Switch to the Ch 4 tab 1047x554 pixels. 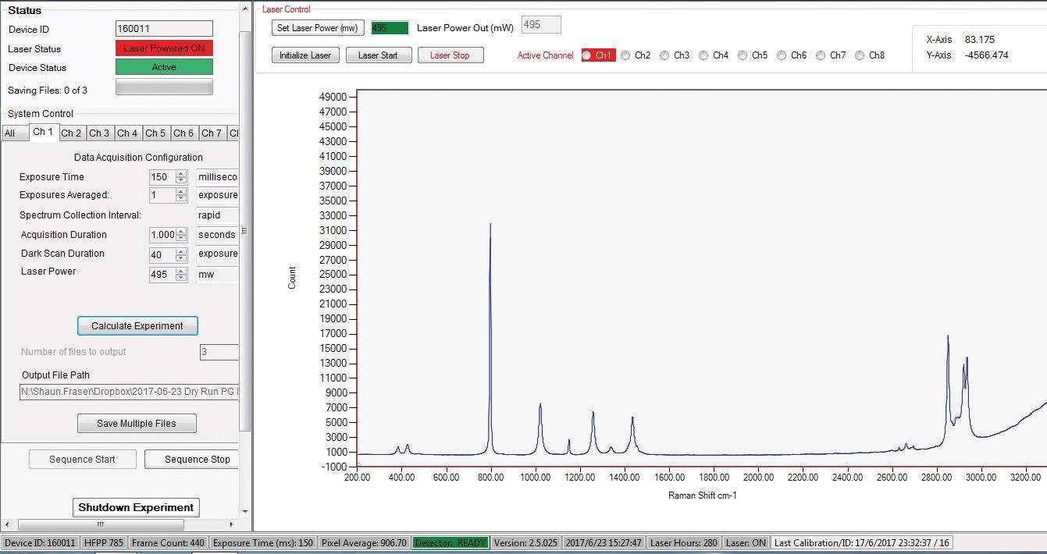coord(128,133)
